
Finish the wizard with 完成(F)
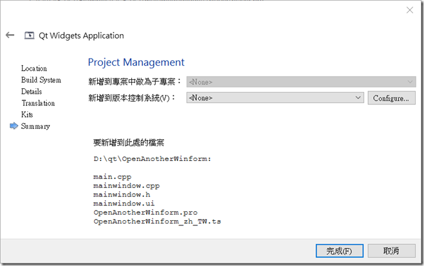339,251
